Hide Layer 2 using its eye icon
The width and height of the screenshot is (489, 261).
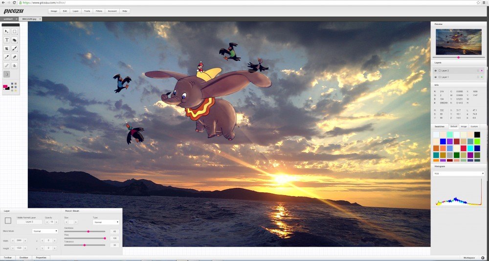point(436,71)
